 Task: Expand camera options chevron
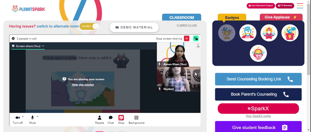pyautogui.click(x=23, y=116)
